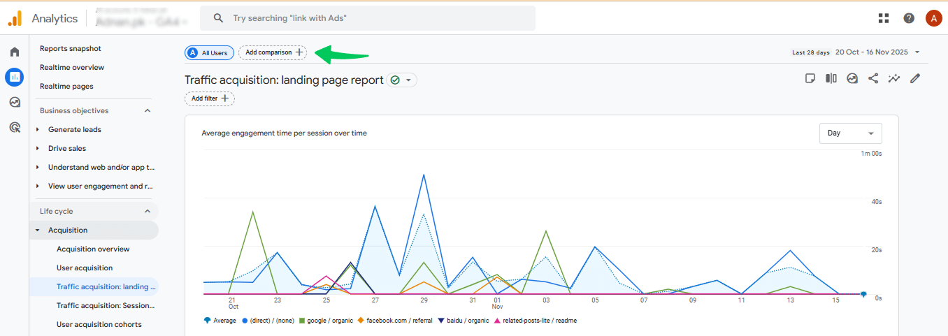Open Advertising from the left rail
The height and width of the screenshot is (336, 948).
point(15,127)
